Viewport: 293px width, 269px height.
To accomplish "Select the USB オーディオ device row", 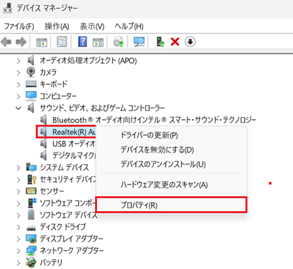I will (x=74, y=144).
